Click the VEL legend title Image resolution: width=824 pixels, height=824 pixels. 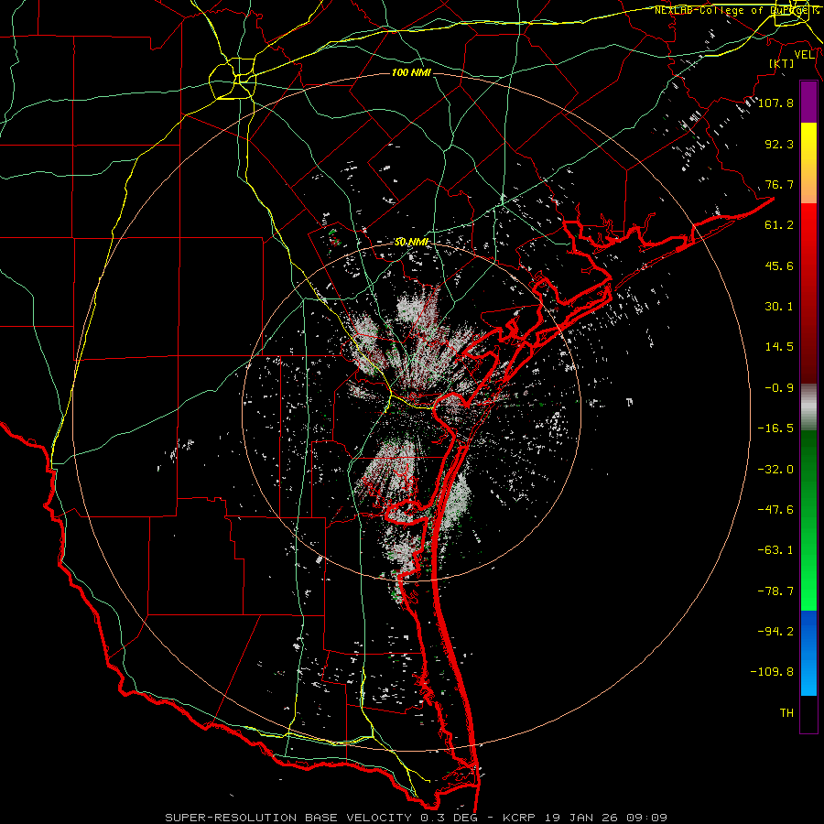click(x=804, y=55)
